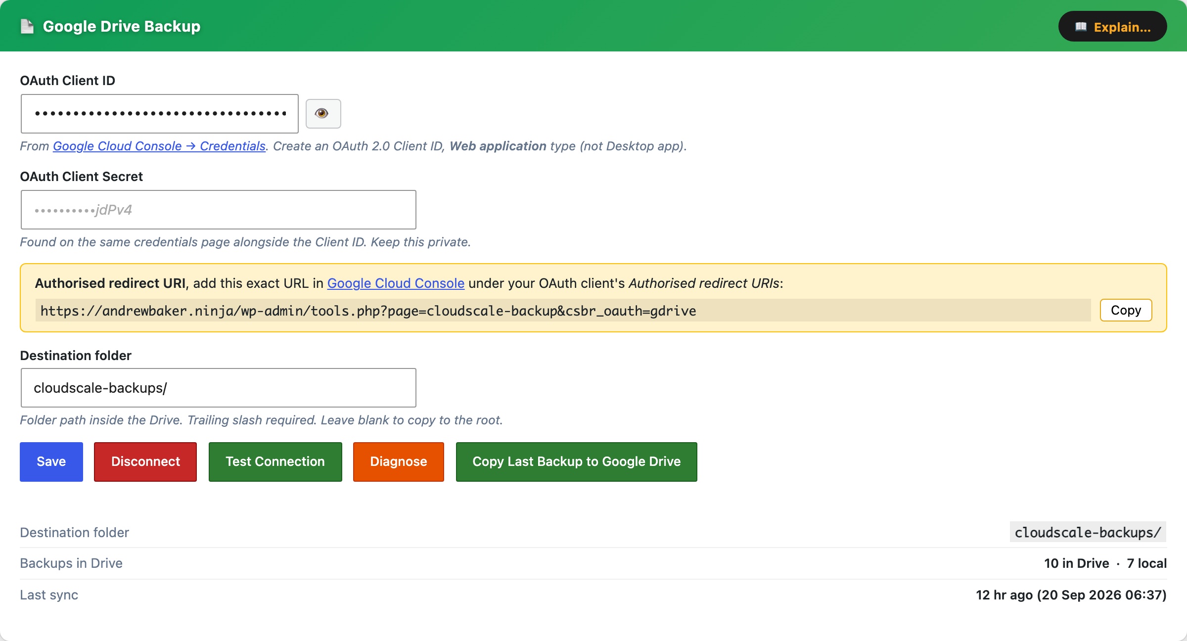The image size is (1187, 641).
Task: Save the Google Drive settings
Action: point(51,461)
